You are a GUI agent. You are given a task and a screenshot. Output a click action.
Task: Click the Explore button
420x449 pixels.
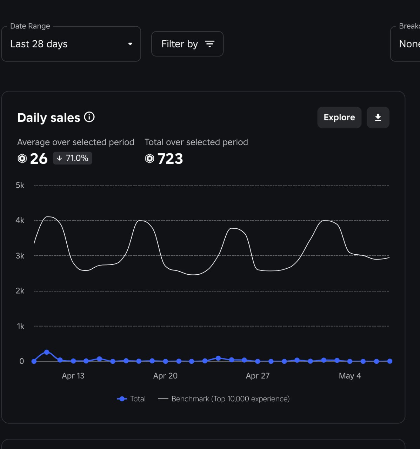click(x=339, y=118)
